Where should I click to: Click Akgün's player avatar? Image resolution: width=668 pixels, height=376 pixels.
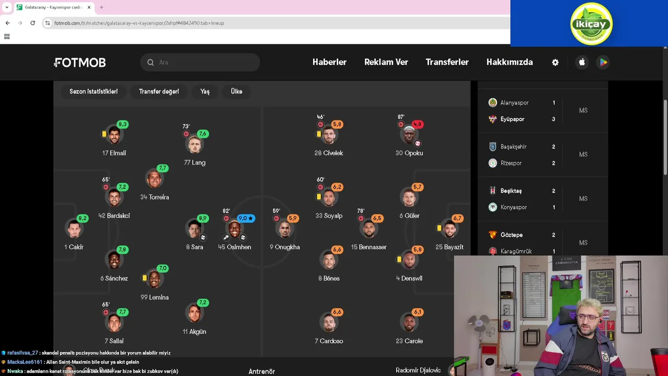tap(195, 313)
